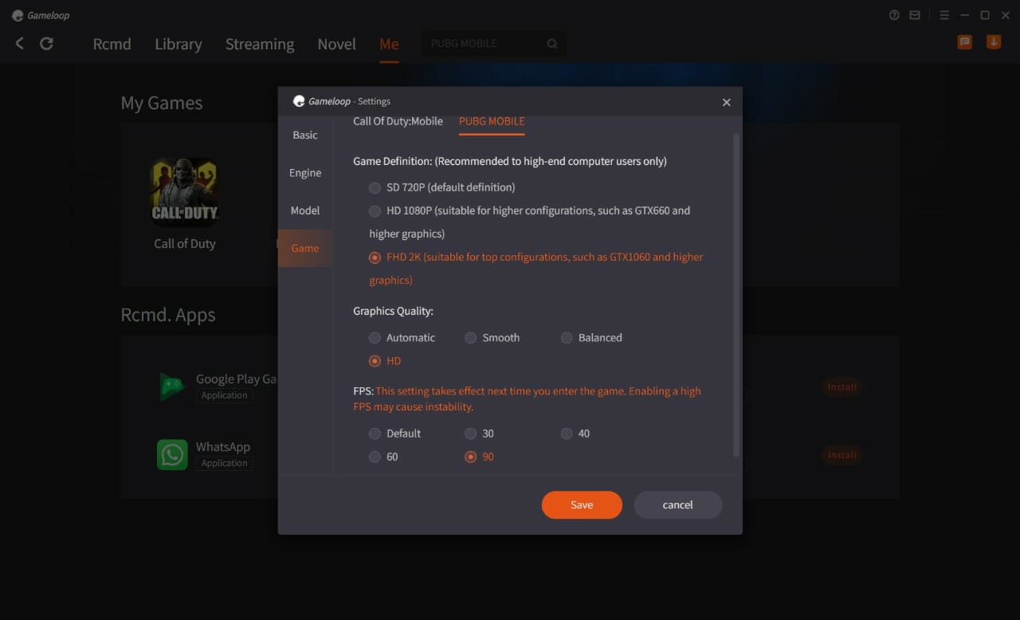Open the mail inbox icon
Screen dimensions: 1020x620
pyautogui.click(x=915, y=15)
